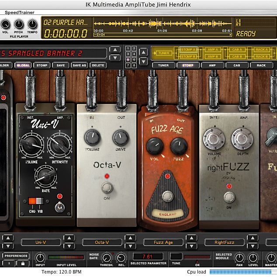Image resolution: width=277 pixels, height=277 pixels.
Task: Step preset up with arrow beside name
Action: pyautogui.click(x=115, y=50)
